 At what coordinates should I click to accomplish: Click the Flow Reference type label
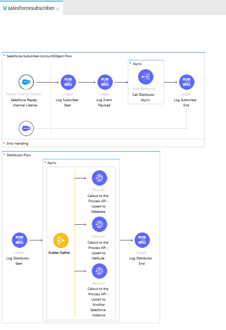point(144,89)
